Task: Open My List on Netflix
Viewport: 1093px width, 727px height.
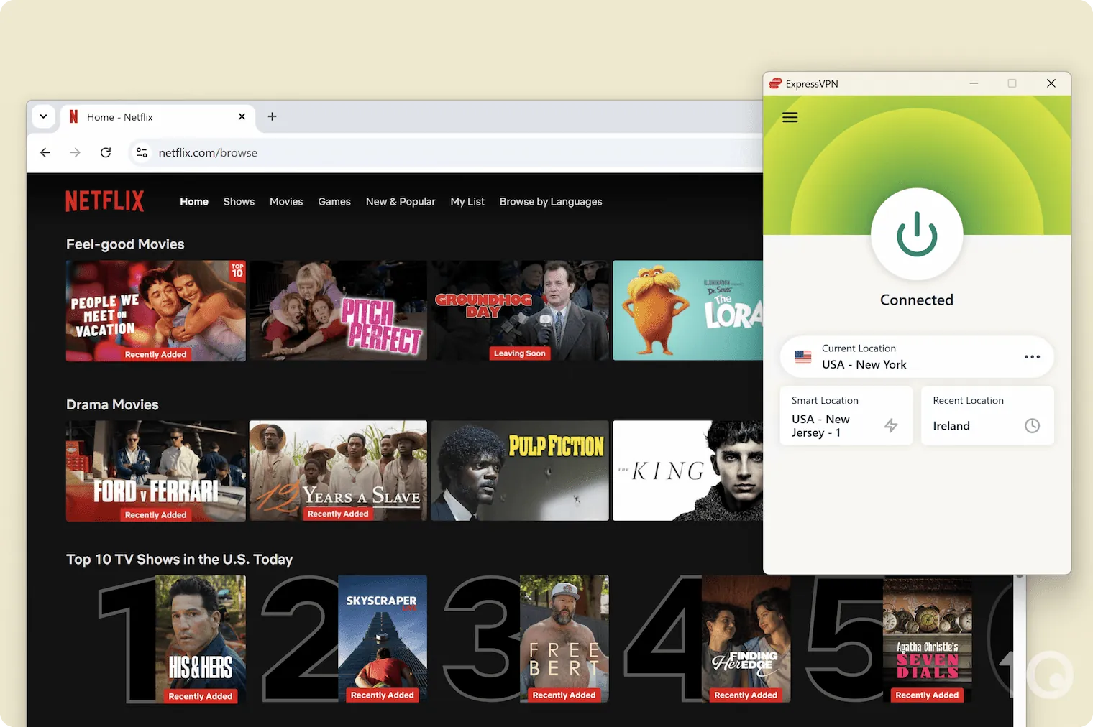Action: click(x=467, y=202)
